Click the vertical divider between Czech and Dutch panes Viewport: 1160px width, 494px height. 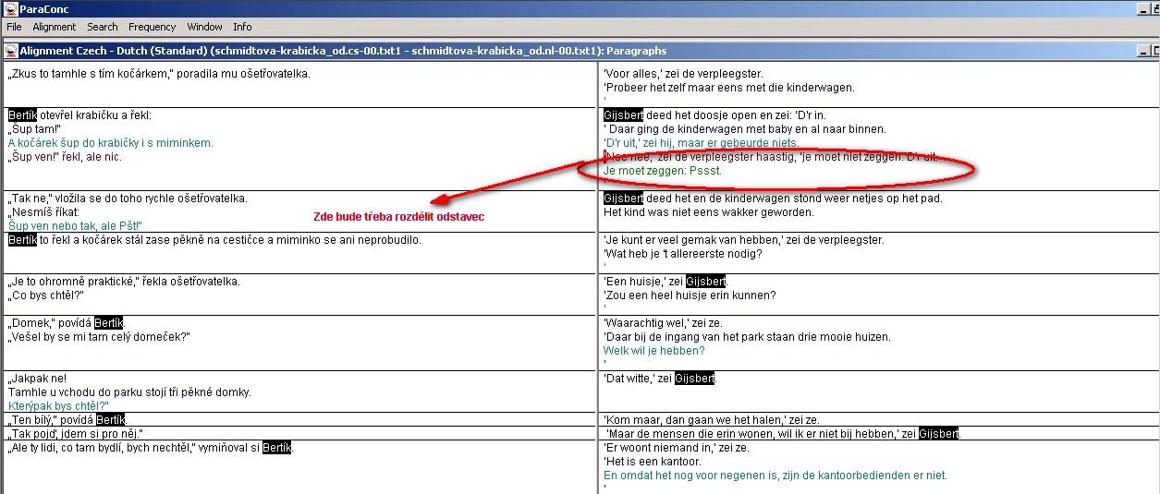click(x=597, y=277)
